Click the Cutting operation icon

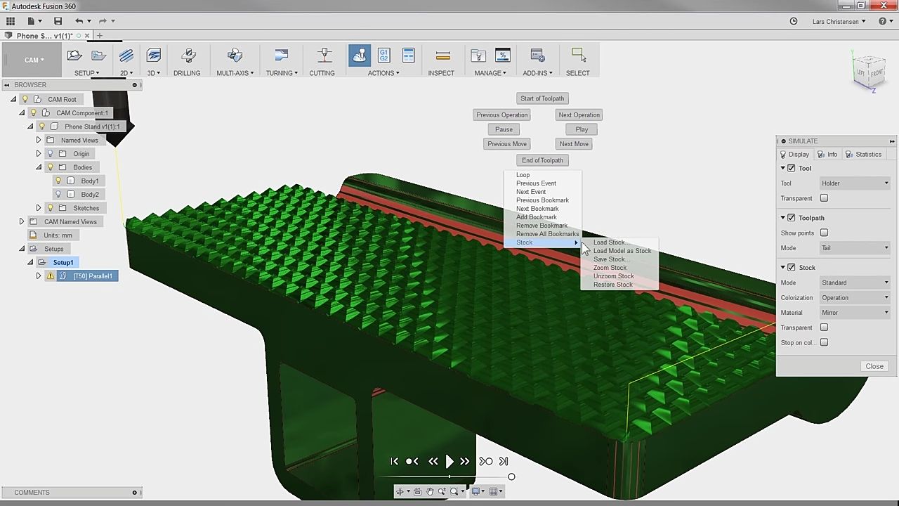tap(324, 56)
